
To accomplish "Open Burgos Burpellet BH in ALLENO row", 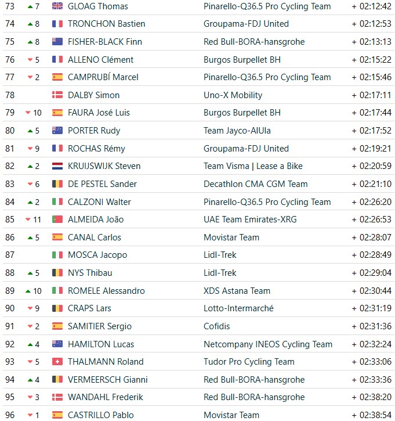I will pyautogui.click(x=242, y=59).
